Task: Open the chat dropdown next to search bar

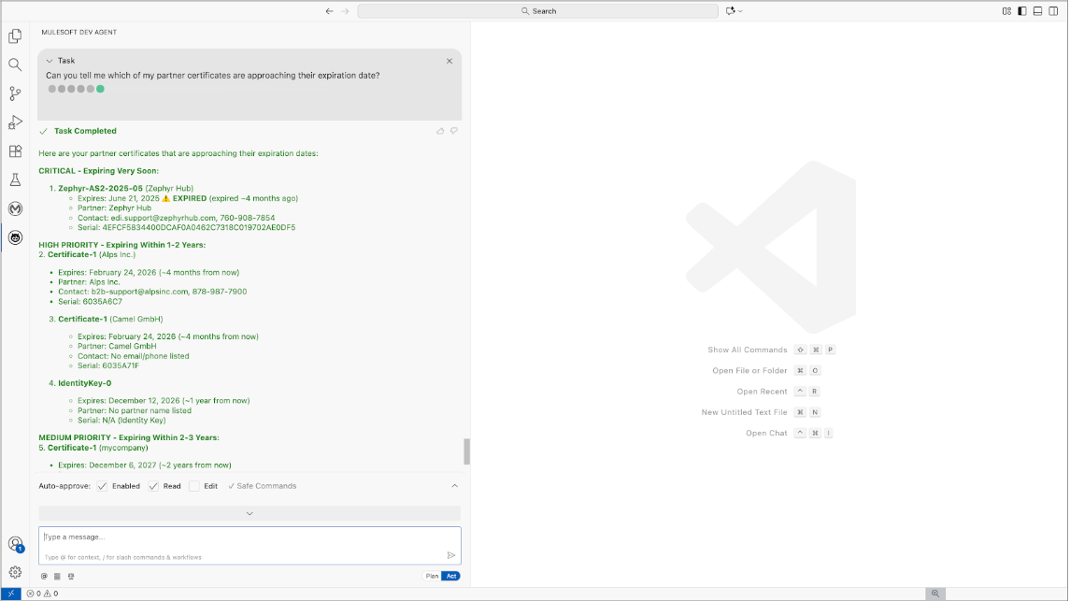Action: (x=735, y=11)
